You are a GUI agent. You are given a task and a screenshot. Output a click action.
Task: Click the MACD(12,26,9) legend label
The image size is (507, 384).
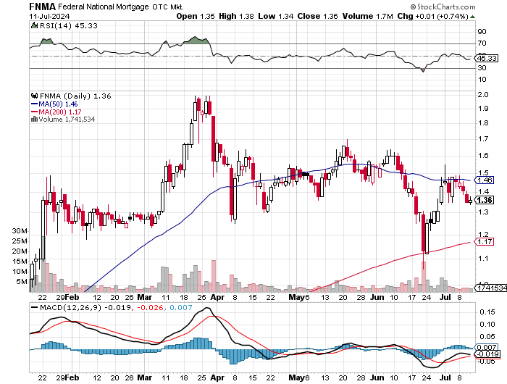tap(70, 307)
